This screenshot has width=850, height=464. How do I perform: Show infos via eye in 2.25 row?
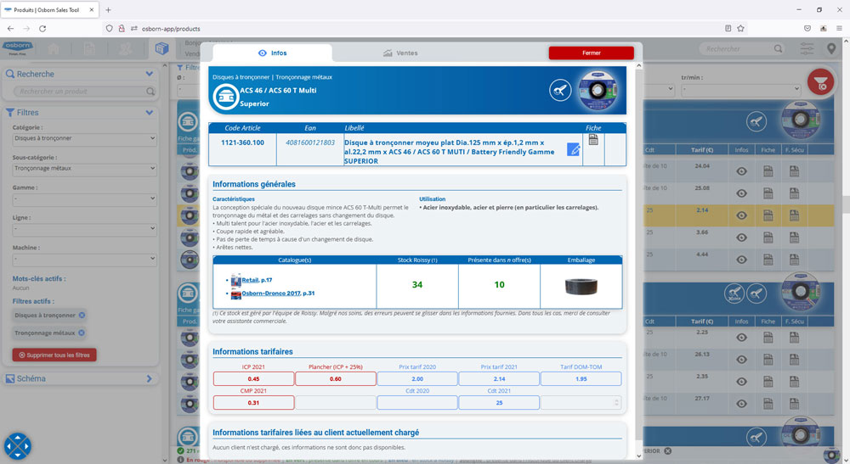[741, 338]
